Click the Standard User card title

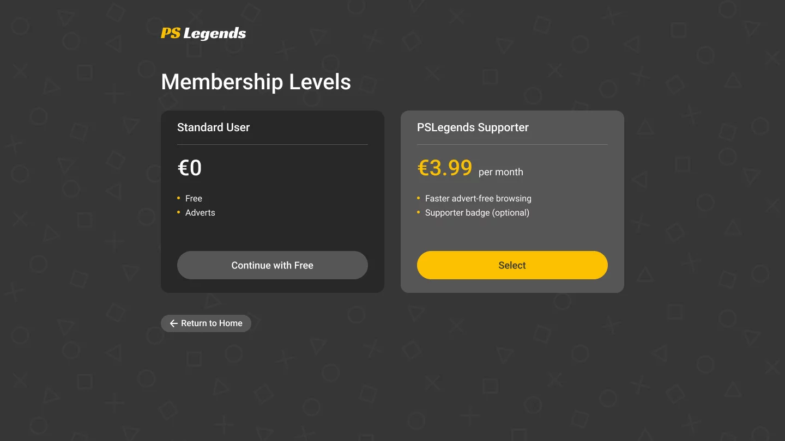point(214,127)
